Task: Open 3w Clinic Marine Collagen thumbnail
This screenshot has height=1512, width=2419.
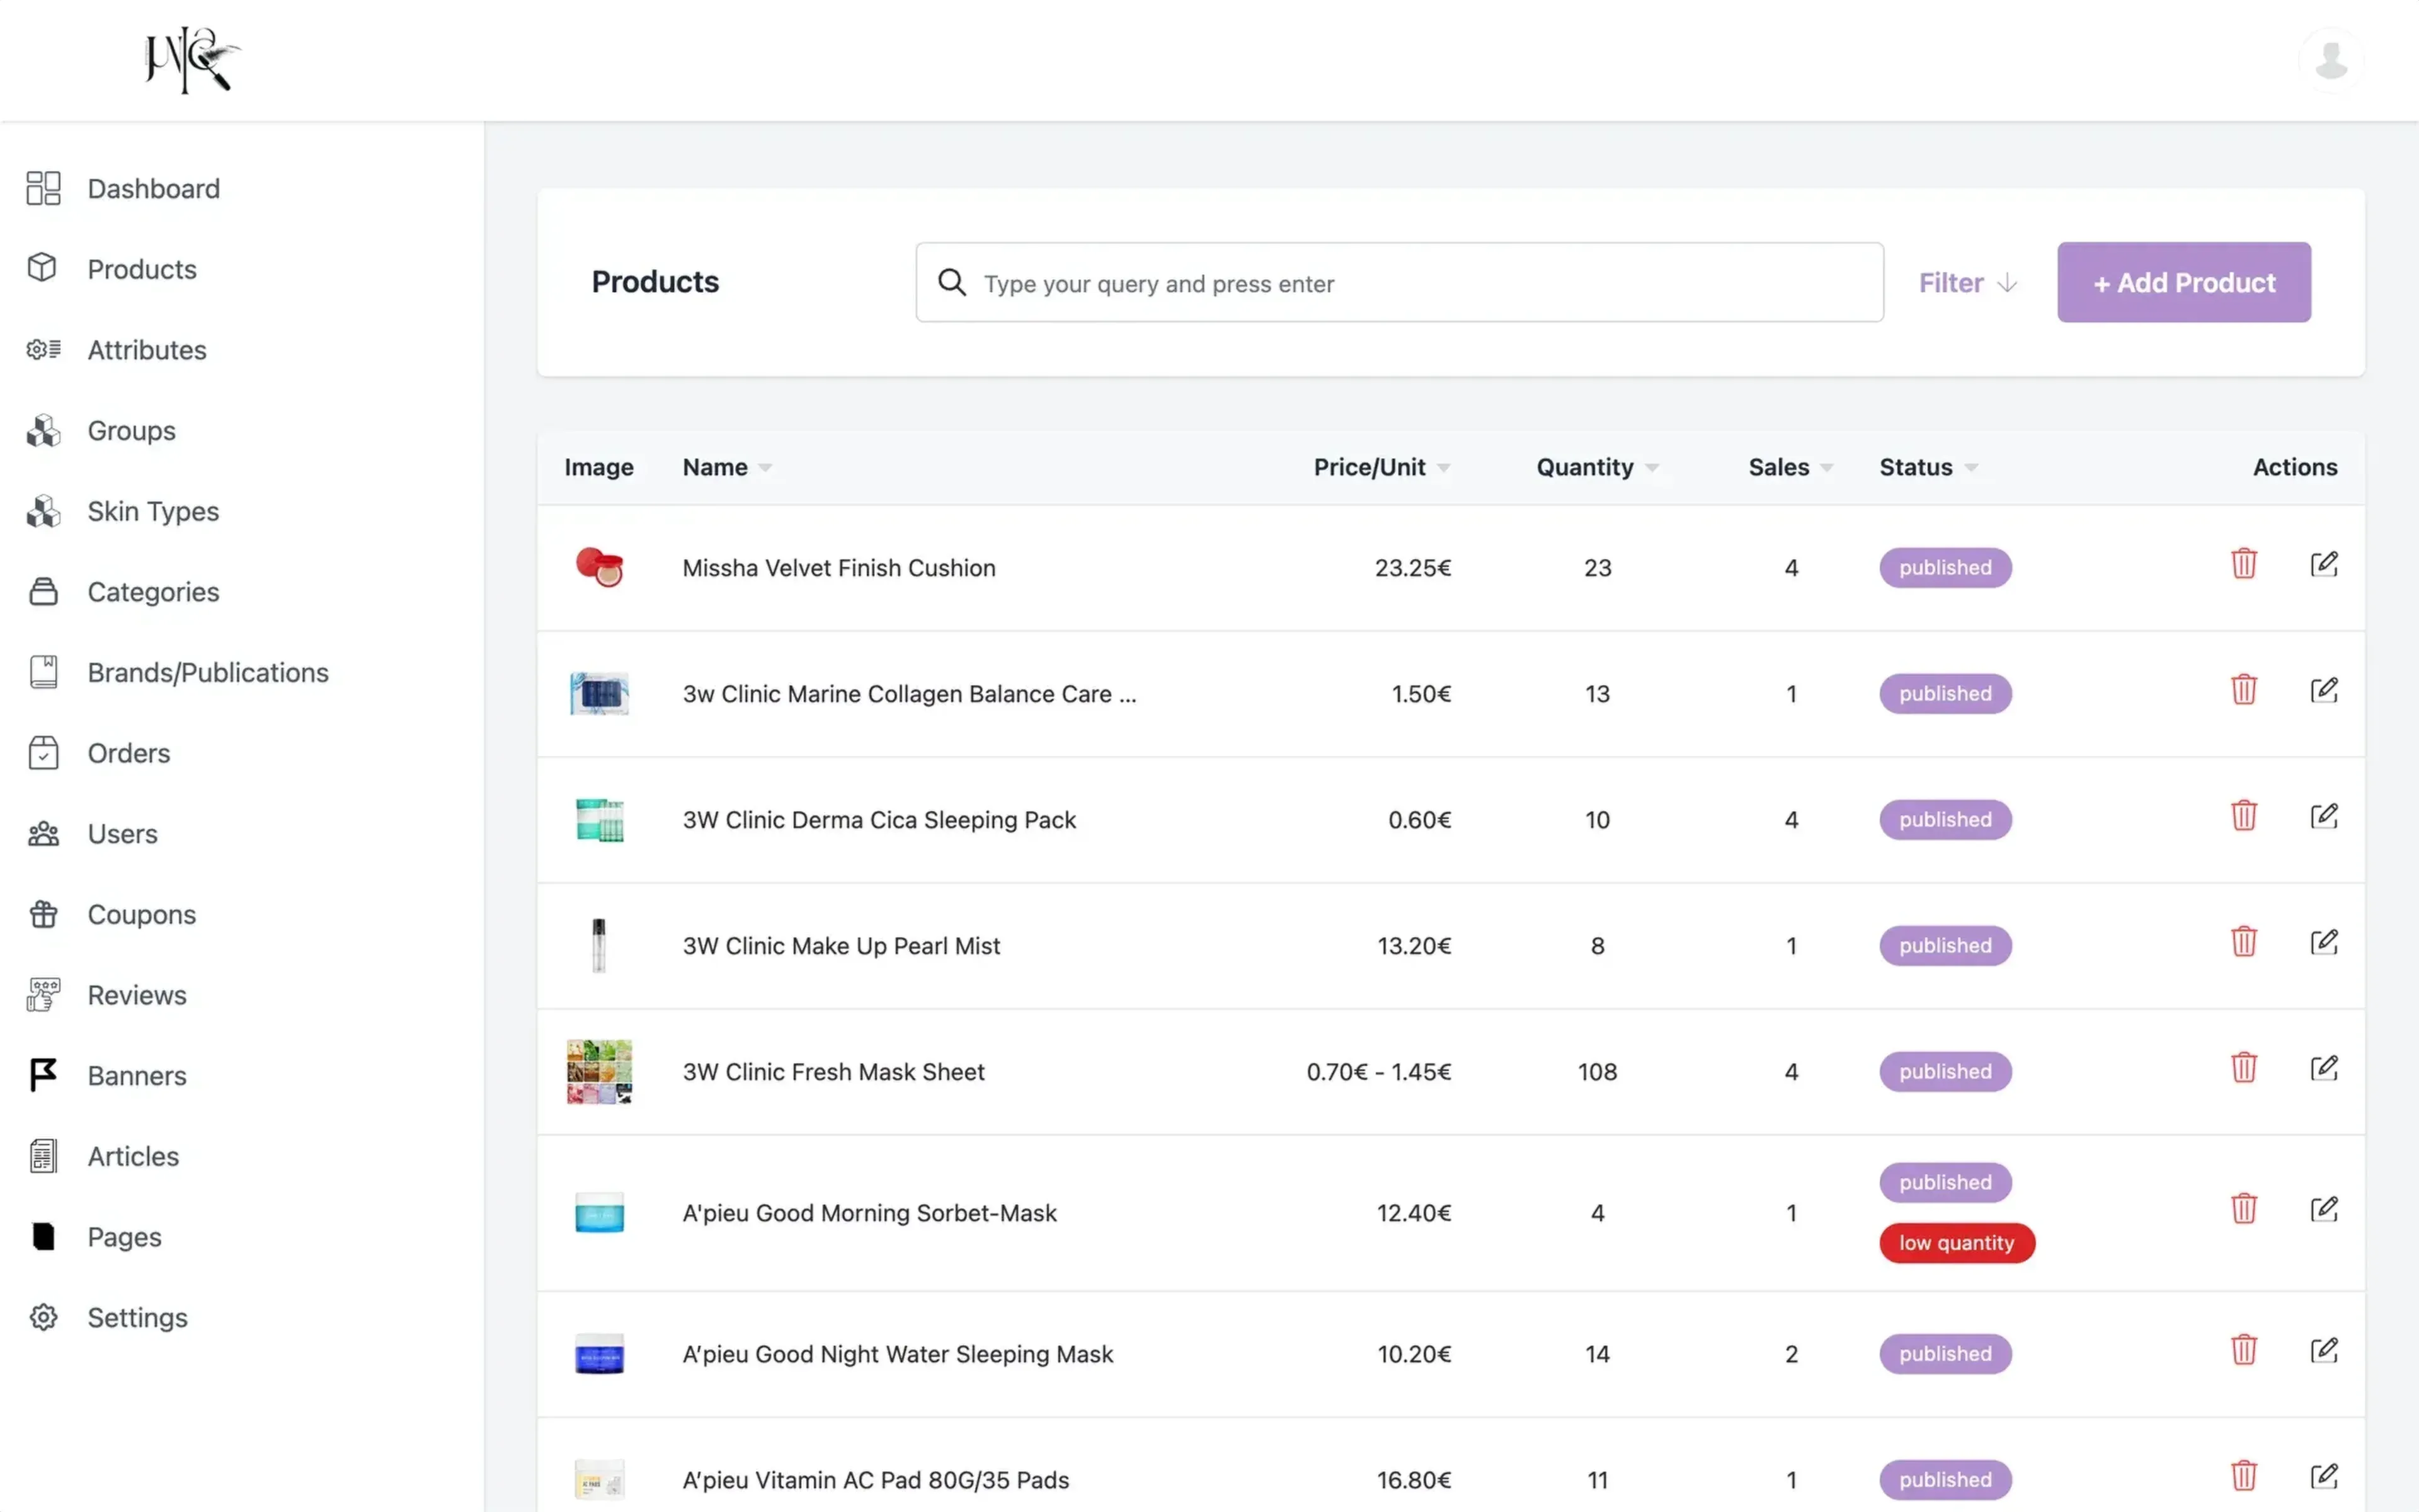Action: [598, 693]
